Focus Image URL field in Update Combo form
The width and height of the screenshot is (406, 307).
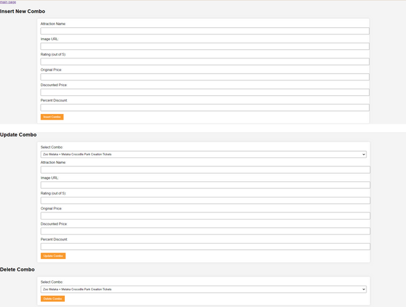pos(205,185)
